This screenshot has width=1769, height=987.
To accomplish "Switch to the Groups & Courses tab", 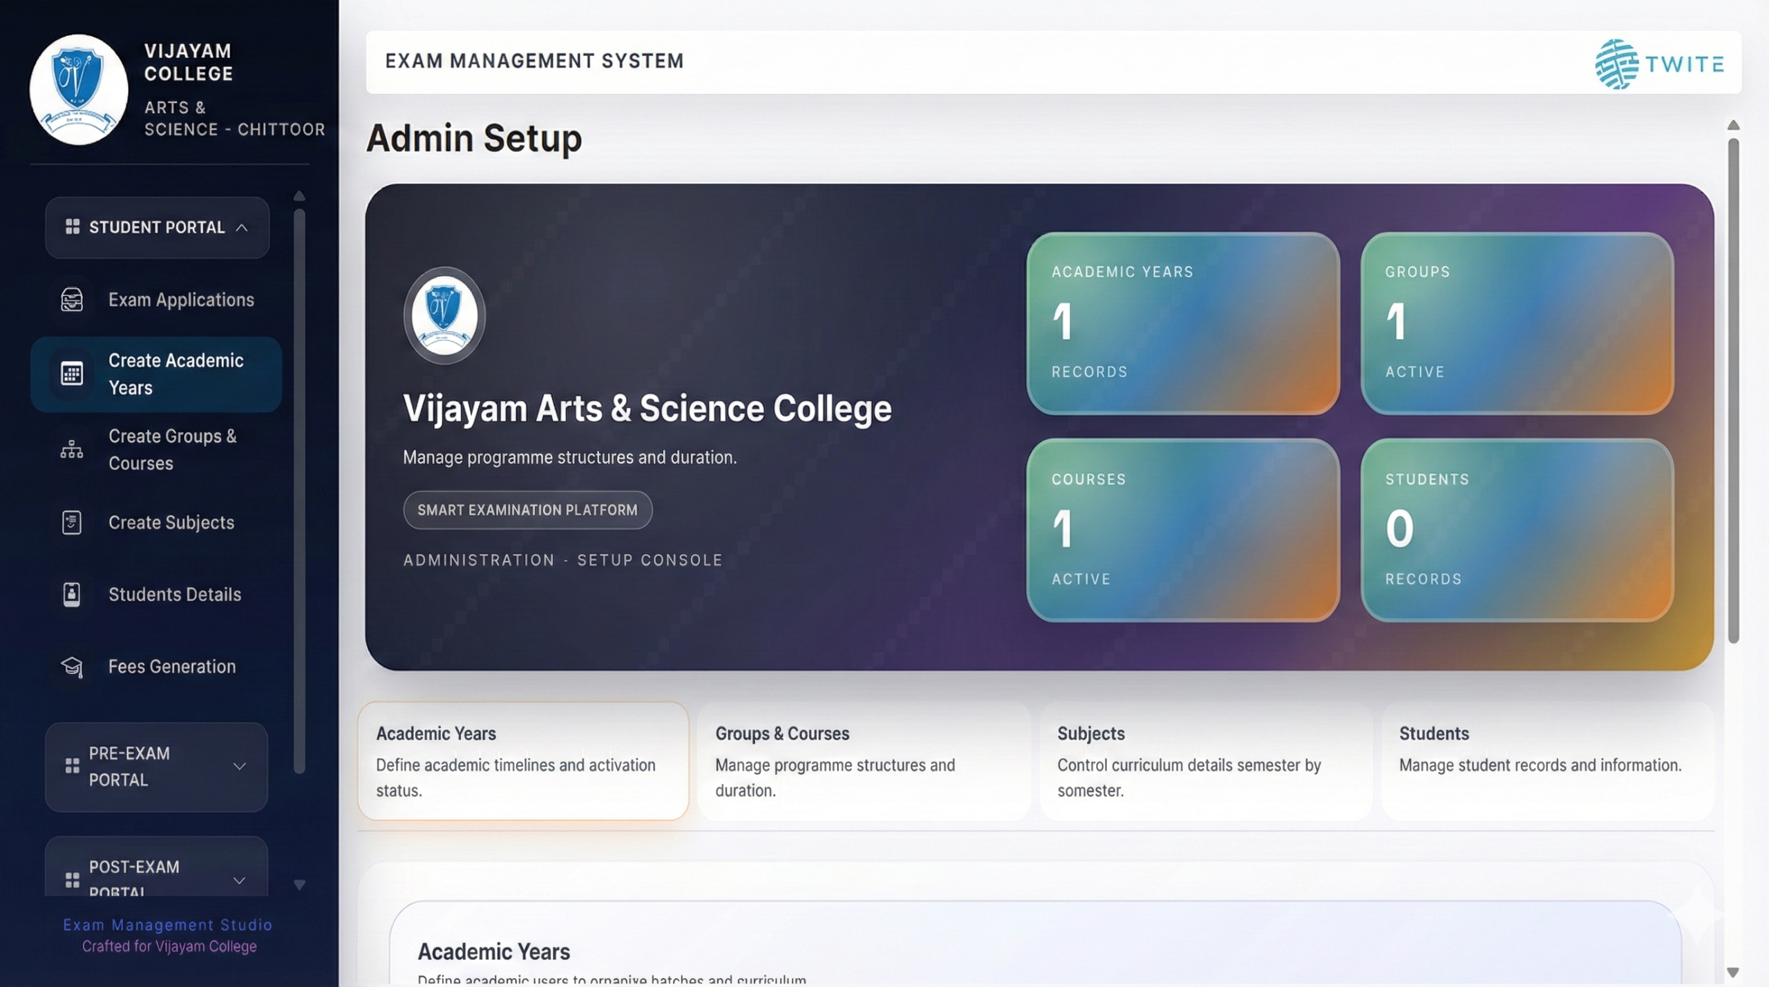I will click(863, 760).
